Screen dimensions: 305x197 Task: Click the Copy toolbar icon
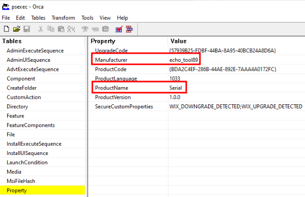[51, 29]
